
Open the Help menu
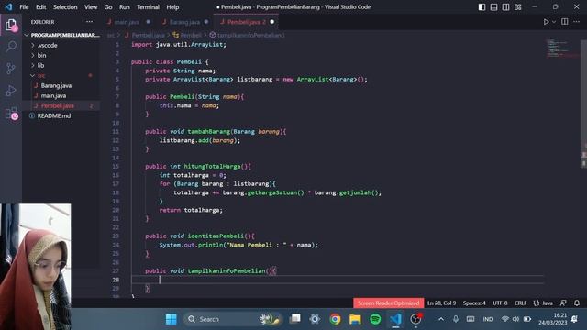172,7
